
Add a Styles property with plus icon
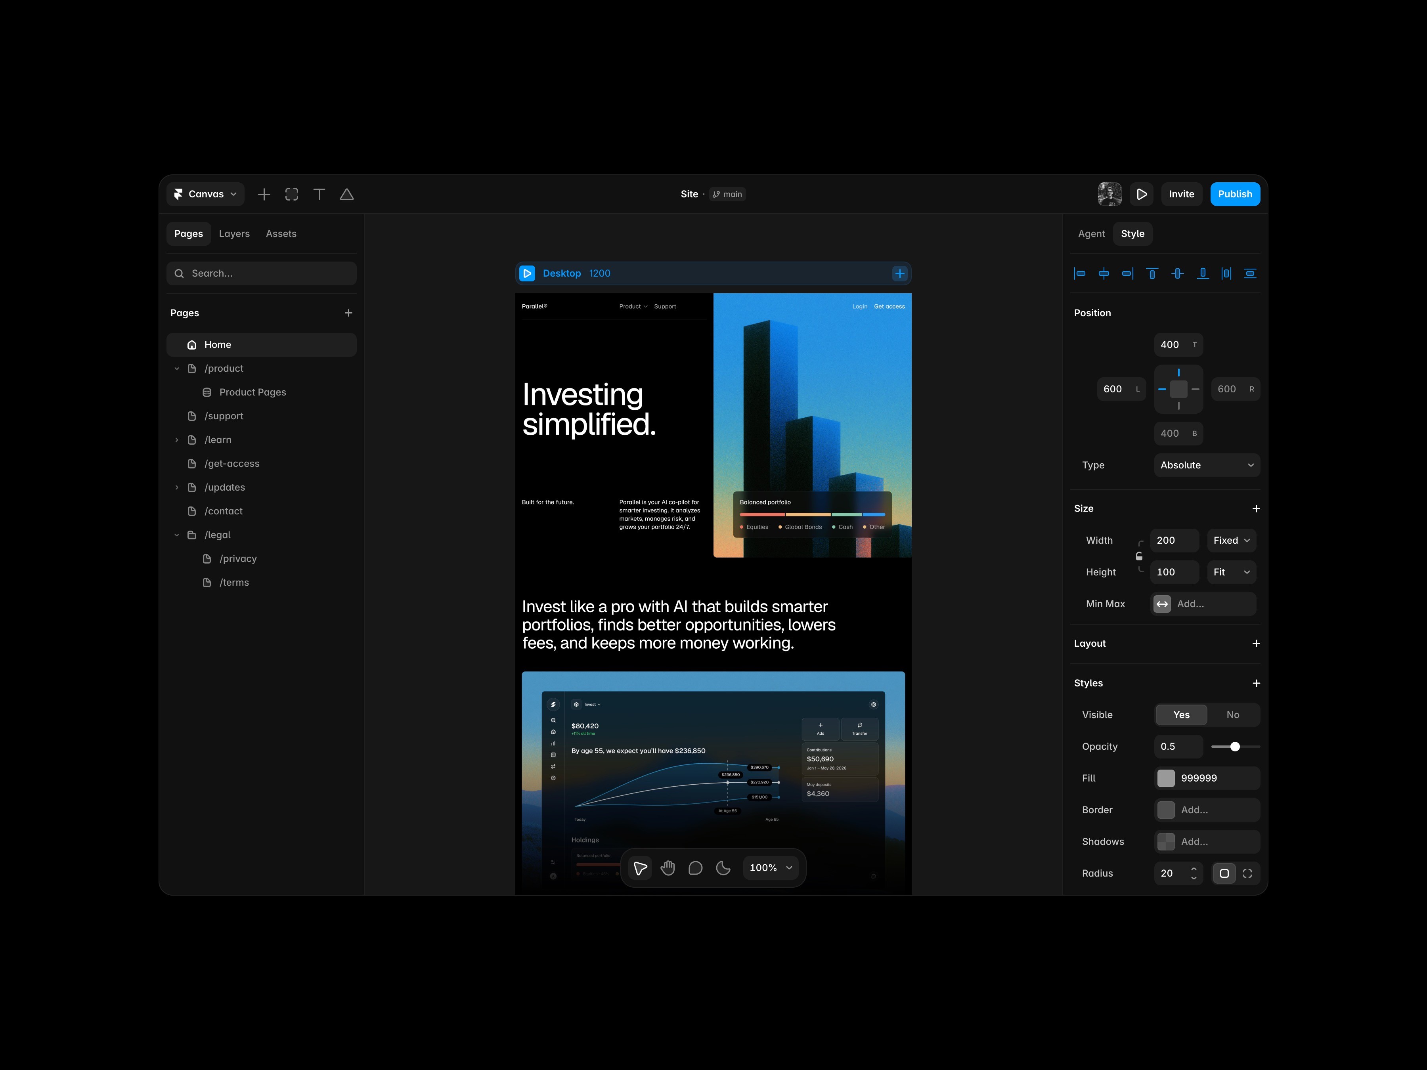1256,683
